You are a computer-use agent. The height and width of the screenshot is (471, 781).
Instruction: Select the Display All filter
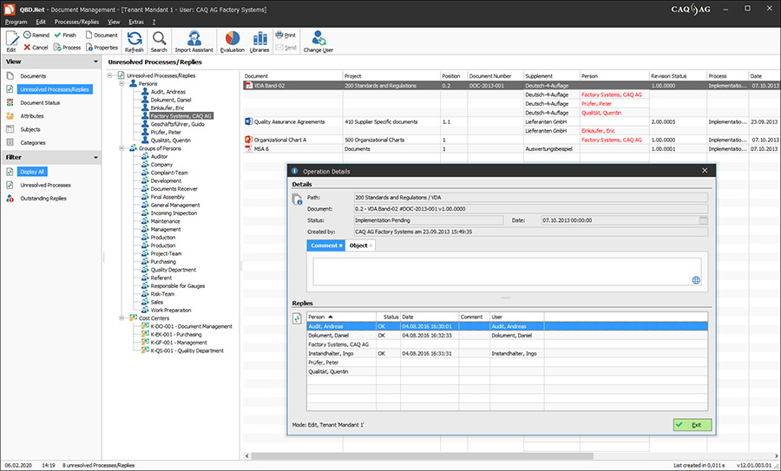[30, 172]
